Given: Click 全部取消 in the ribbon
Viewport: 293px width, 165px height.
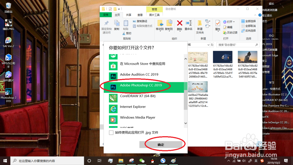Looking at the screenshot, I should 248,26.
